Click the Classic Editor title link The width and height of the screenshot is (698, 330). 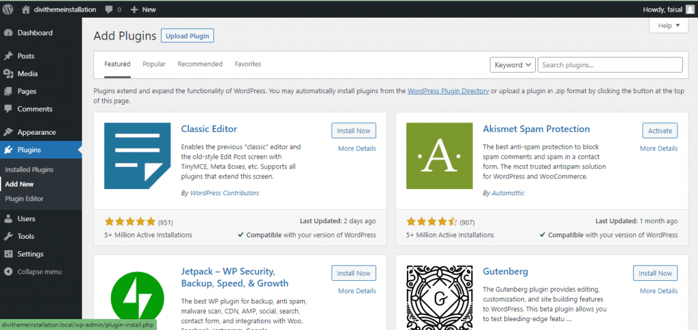point(209,129)
